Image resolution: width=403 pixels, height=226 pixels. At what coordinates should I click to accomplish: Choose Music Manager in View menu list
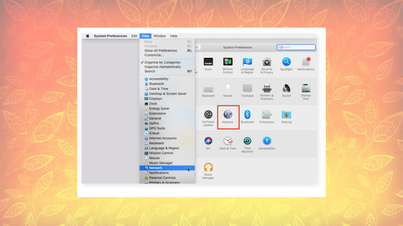(x=167, y=163)
